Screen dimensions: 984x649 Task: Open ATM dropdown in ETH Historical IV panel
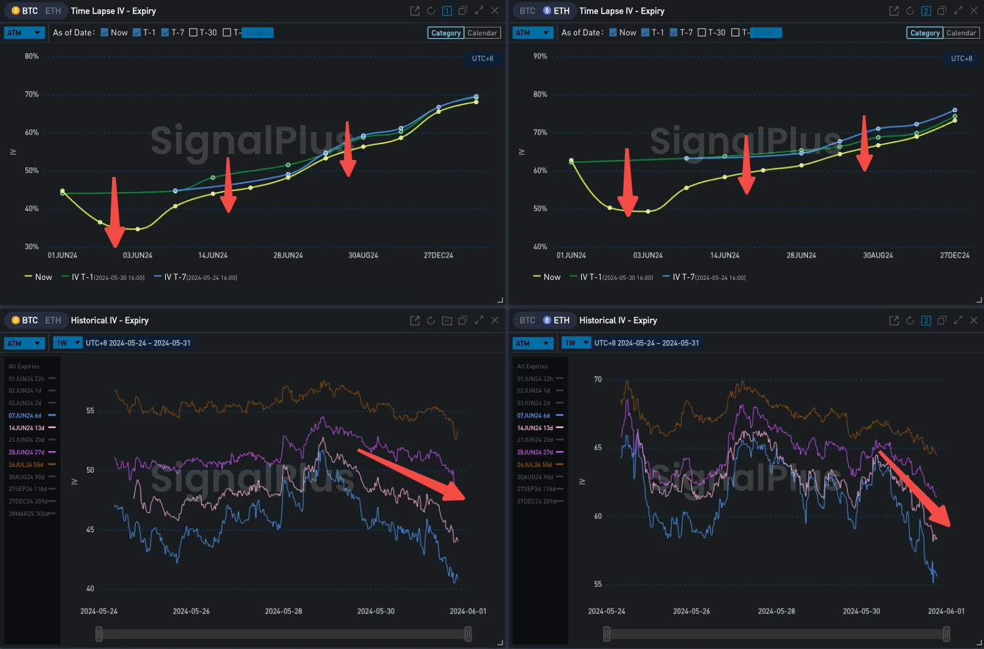532,343
